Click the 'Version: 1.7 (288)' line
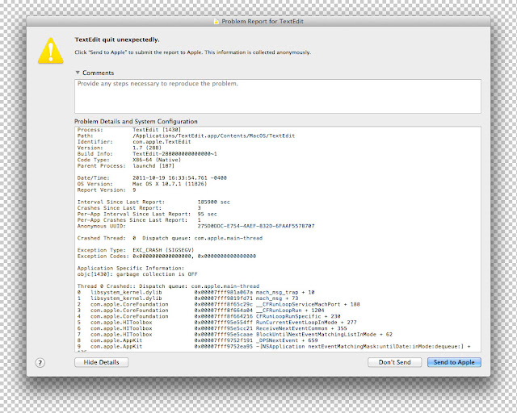Screen dimensions: 517x413 (x=120, y=148)
